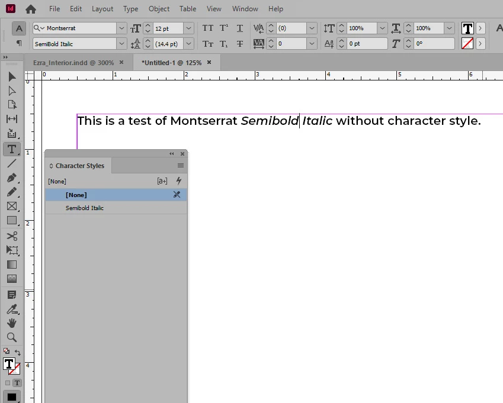Open Character Styles panel menu
This screenshot has height=403, width=503.
point(181,165)
